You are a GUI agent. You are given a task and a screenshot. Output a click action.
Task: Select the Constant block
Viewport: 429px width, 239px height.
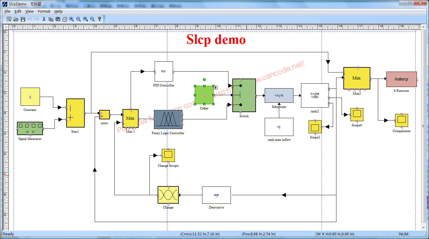click(x=30, y=97)
